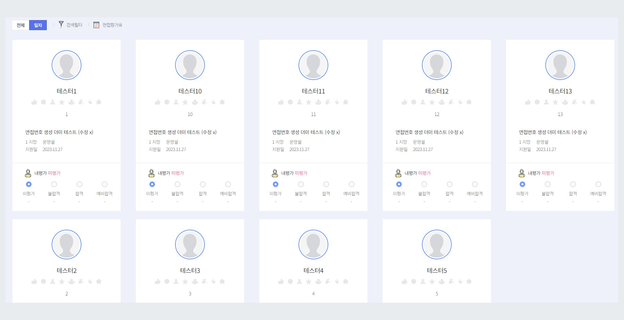The width and height of the screenshot is (624, 320).
Task: Select 예비합격 radio for 테스터10
Action: point(228,184)
